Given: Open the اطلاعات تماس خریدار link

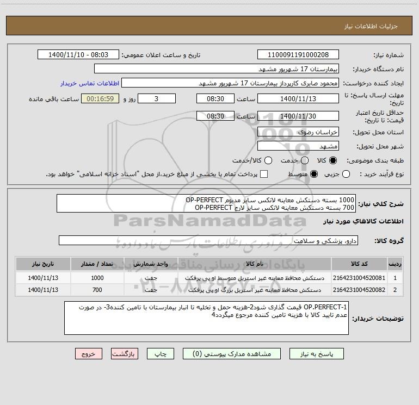Looking at the screenshot, I should [x=90, y=83].
